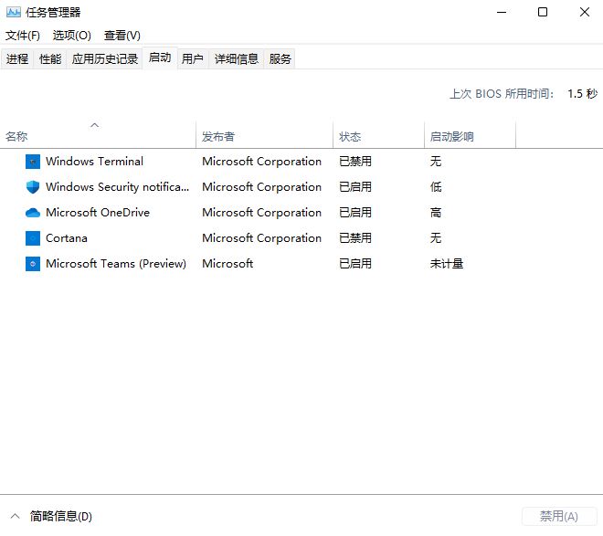This screenshot has height=536, width=603.
Task: Click the 简略信息(D) link text
Action: click(61, 516)
